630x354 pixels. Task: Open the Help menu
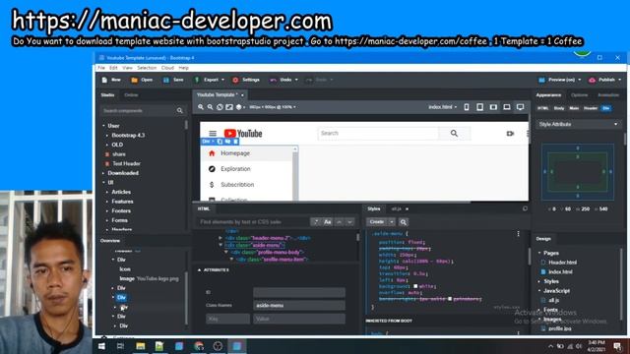[x=184, y=68]
